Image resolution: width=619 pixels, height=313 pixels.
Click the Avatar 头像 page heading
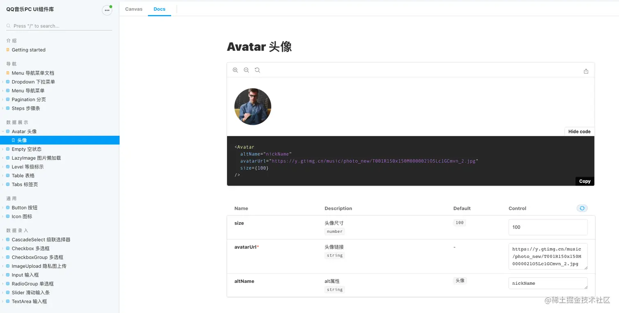(259, 47)
